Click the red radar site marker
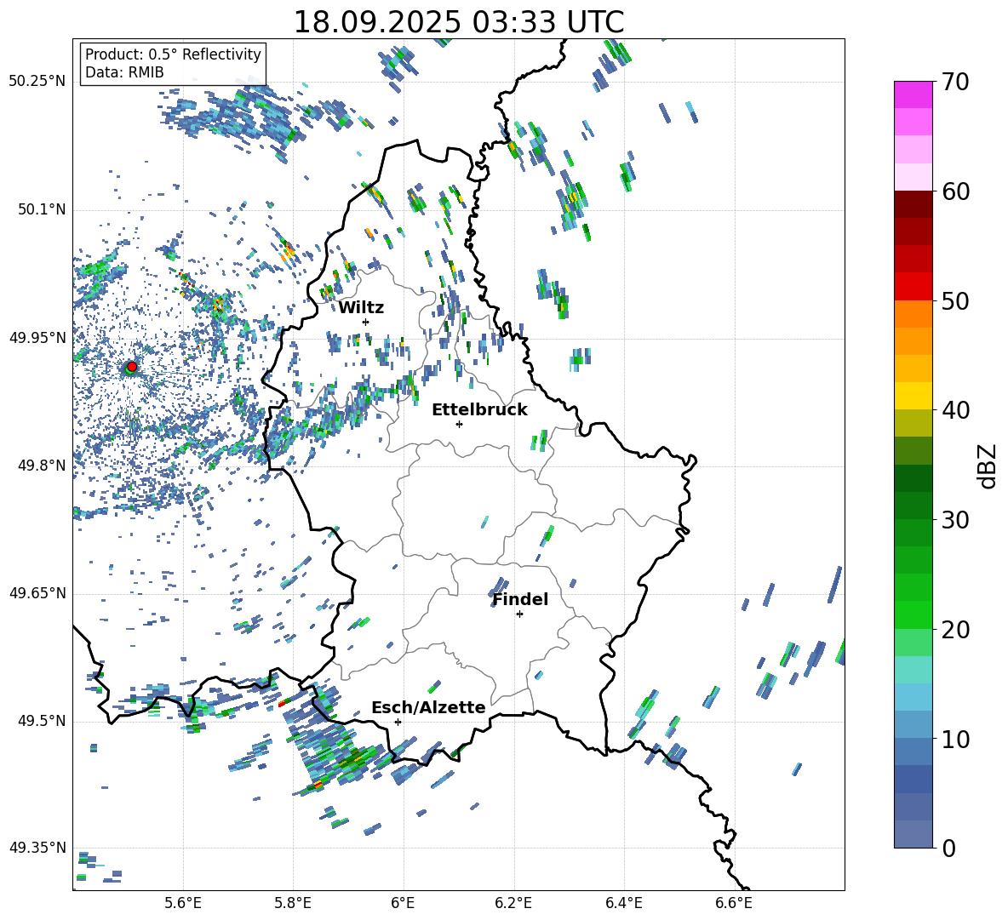 pos(132,366)
